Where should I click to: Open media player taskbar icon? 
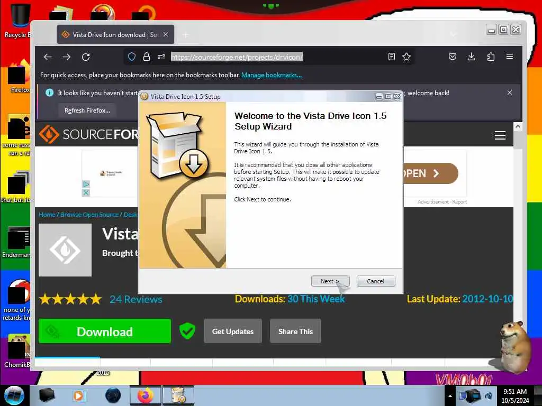click(79, 395)
